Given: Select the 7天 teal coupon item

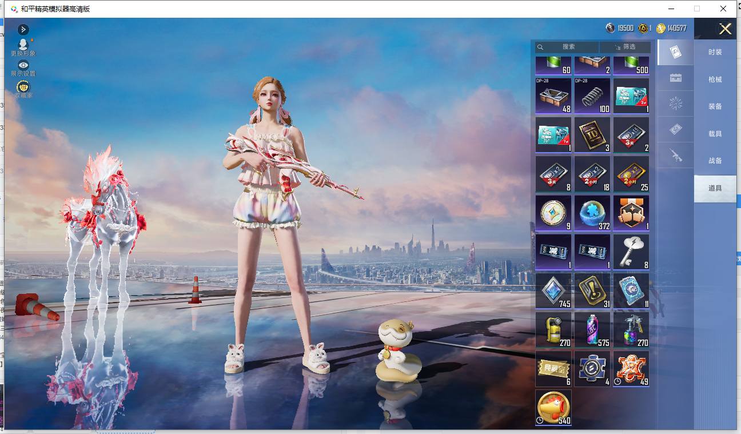Looking at the screenshot, I should pos(553,135).
